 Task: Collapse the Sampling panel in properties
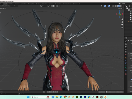[129, 53]
